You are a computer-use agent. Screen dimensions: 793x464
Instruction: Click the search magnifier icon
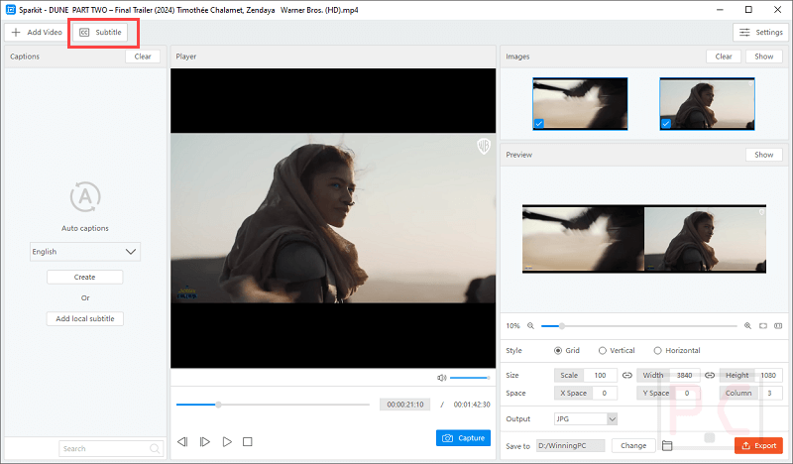tap(155, 448)
